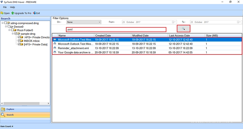This screenshot has height=129, width=243.
Task: Click the Search panel magnifier icon
Action: click(3, 115)
